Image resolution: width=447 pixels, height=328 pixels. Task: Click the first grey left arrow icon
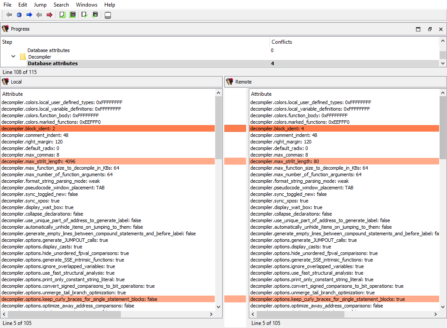coord(9,15)
